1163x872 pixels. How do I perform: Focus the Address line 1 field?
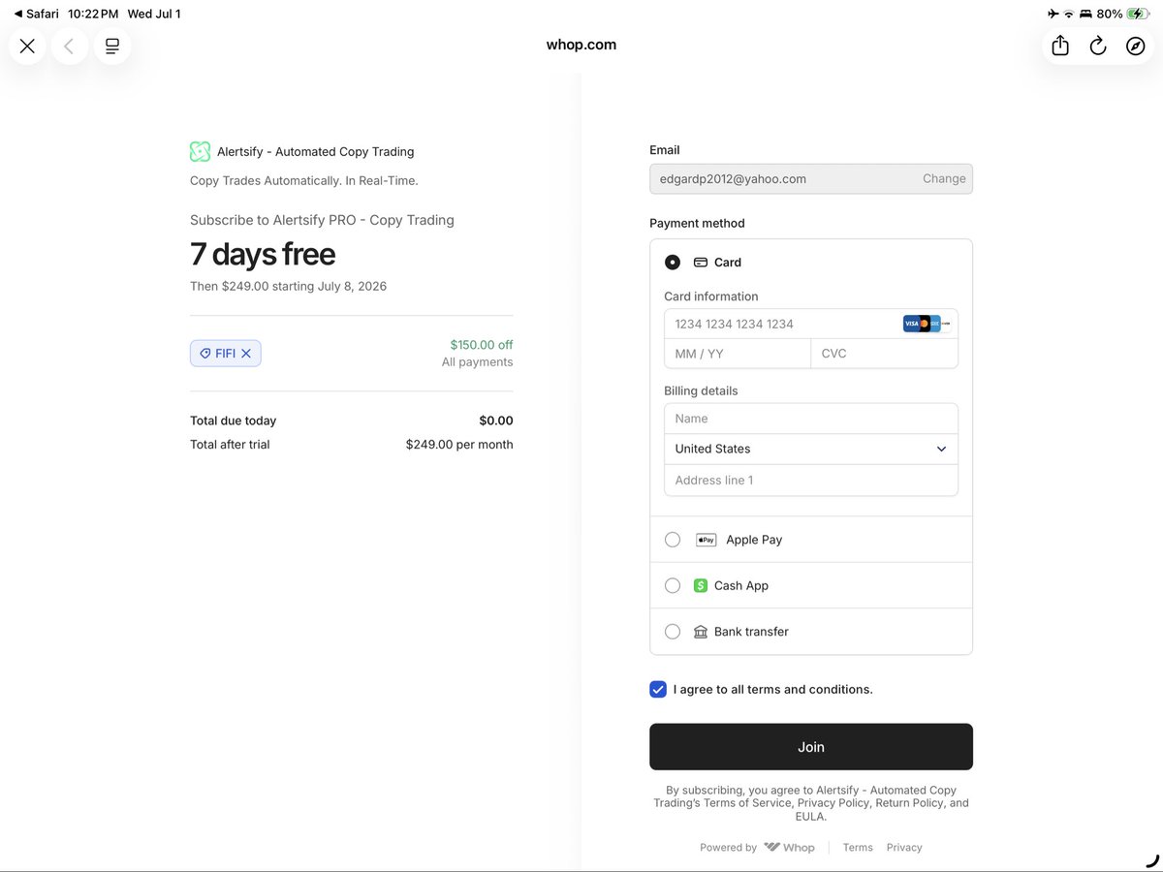[x=811, y=481]
